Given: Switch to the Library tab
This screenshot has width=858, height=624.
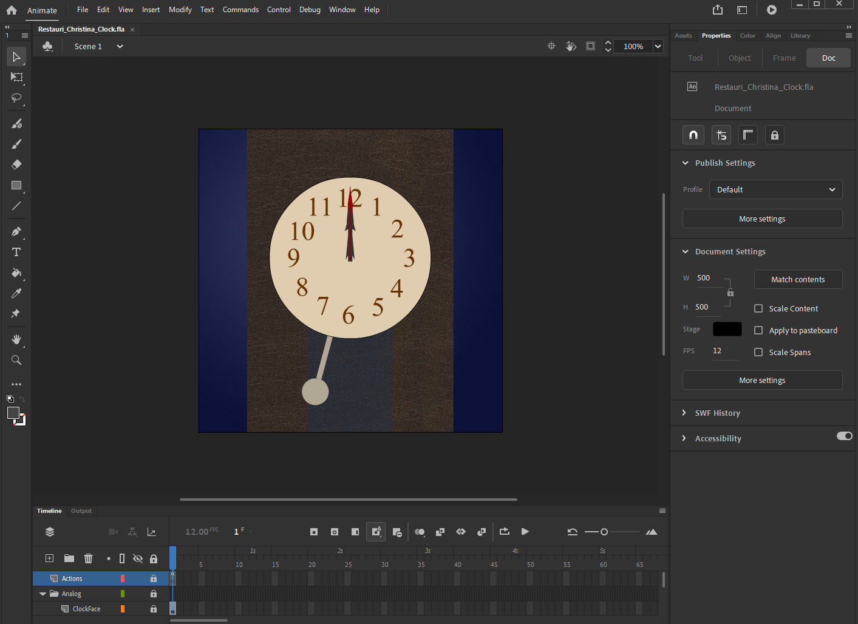Looking at the screenshot, I should coord(800,36).
